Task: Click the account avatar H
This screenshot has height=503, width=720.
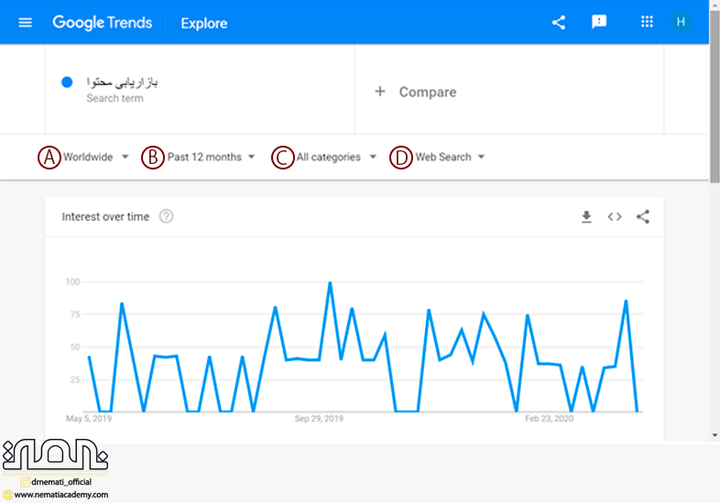Action: [680, 22]
